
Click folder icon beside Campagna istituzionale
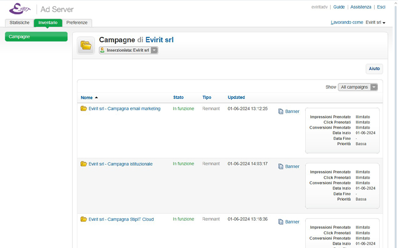pos(84,164)
